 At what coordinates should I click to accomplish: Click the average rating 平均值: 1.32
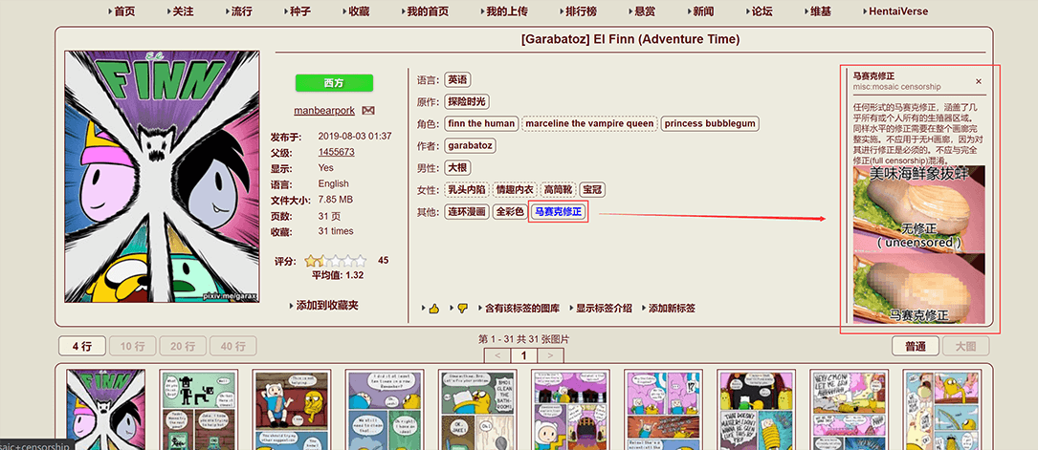coord(338,275)
